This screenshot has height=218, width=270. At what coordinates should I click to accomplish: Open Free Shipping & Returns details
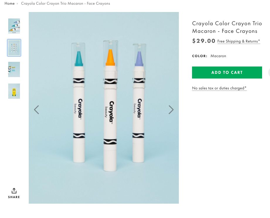pos(239,41)
